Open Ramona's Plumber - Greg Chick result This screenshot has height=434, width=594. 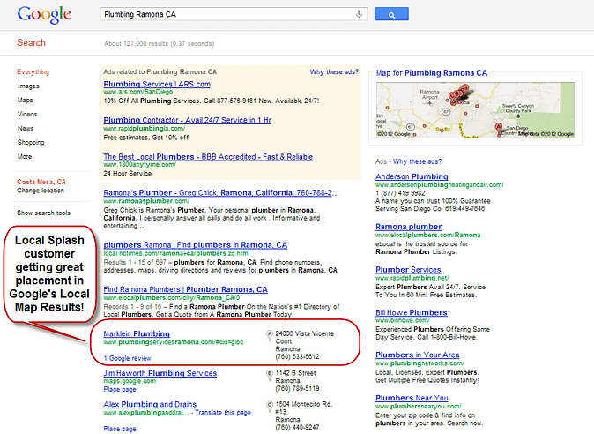[x=221, y=193]
